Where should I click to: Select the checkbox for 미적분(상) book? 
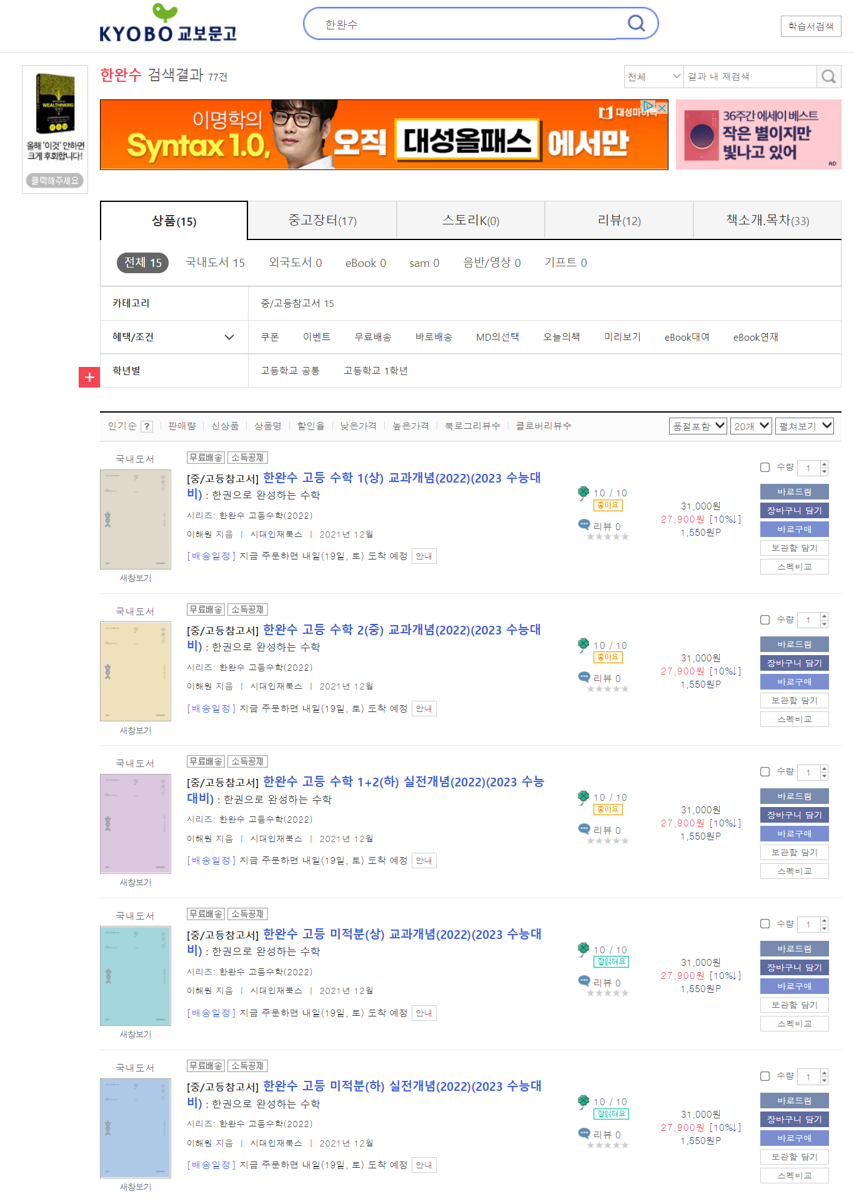pos(765,923)
